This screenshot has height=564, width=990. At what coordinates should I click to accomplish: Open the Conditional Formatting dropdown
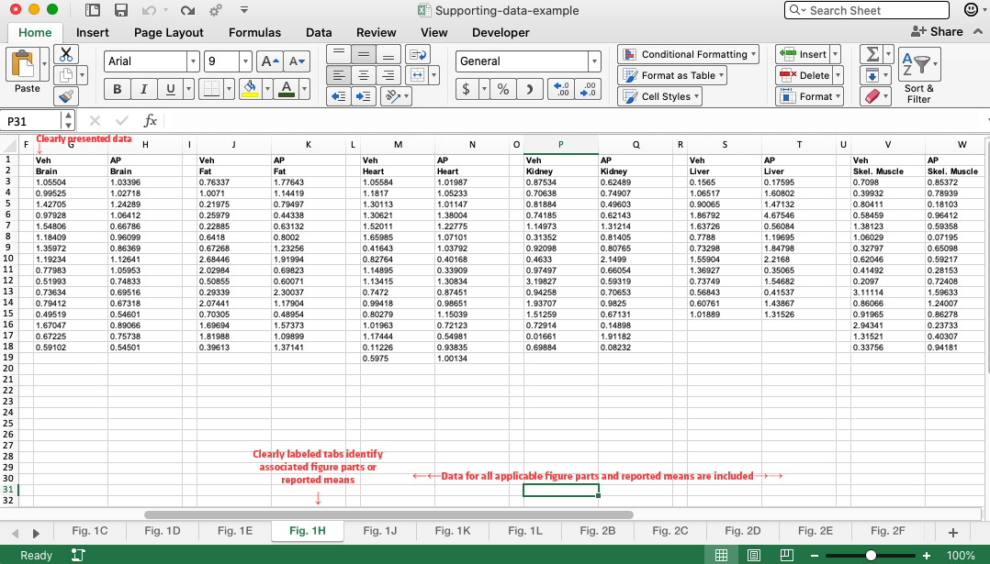(x=690, y=54)
